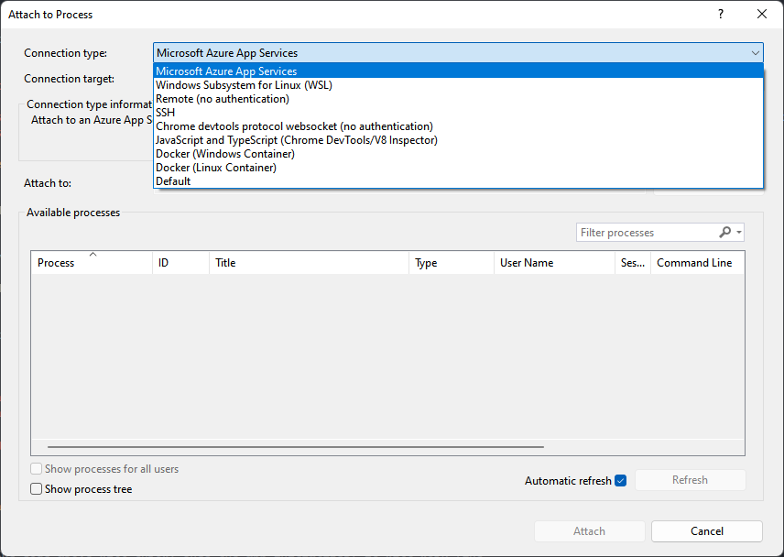Click the process list horizontal scrollbar

[296, 446]
